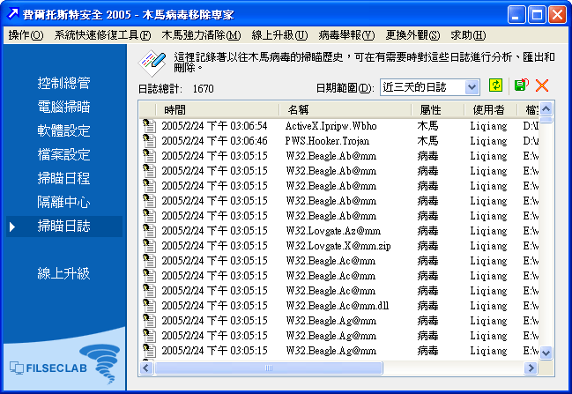Select 電腦掃瞄 in the sidebar
The height and width of the screenshot is (394, 572).
(64, 108)
